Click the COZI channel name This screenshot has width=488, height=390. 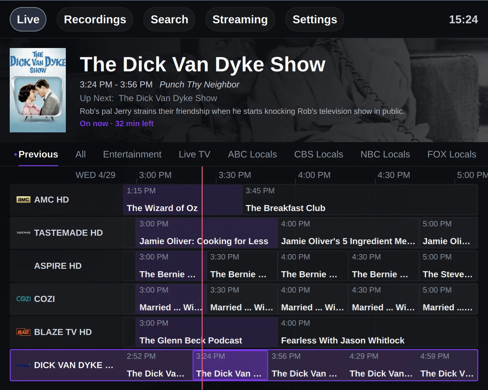(44, 299)
